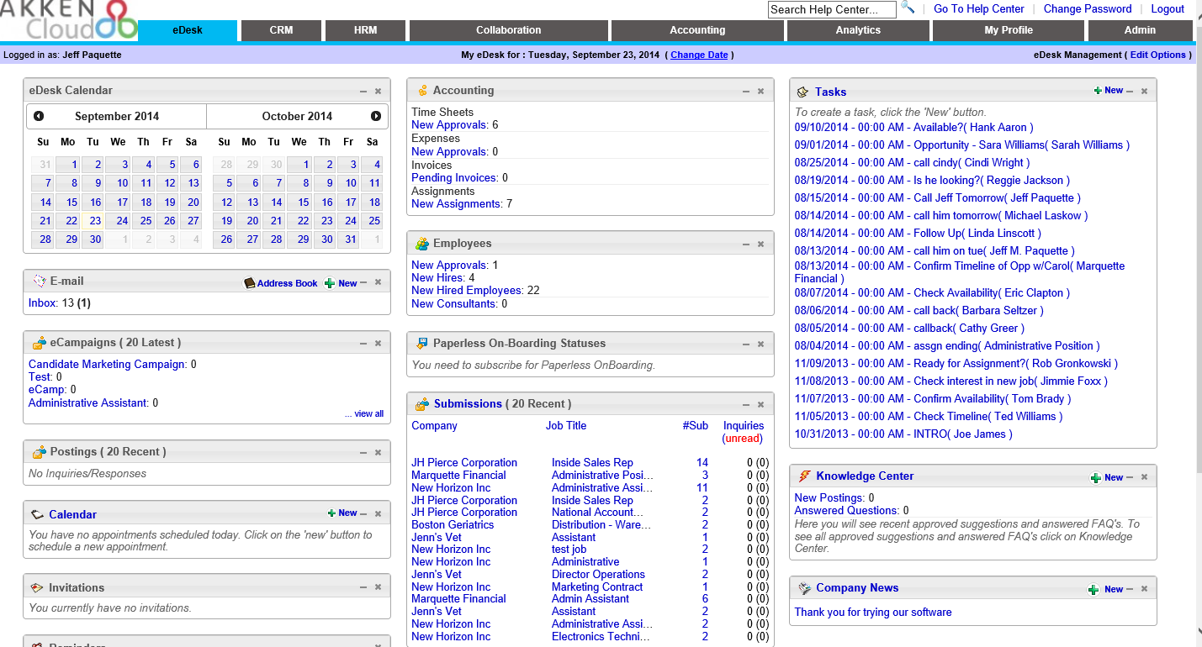Screen dimensions: 1202x647
Task: Add new appointment via Calendar panel New
Action: pos(342,513)
